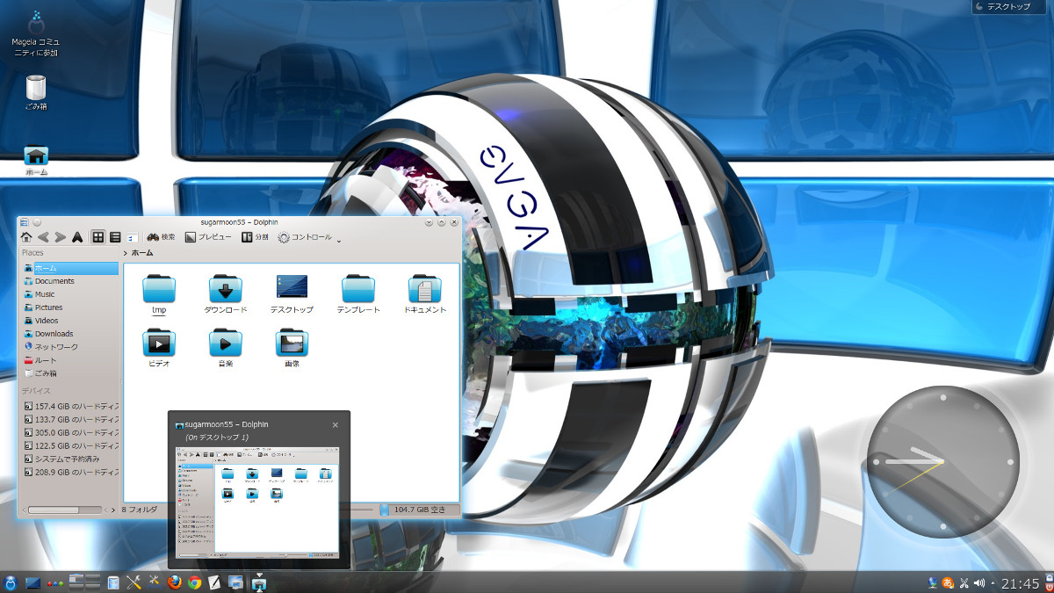
Task: Open ルート in the Places panel
Action: click(x=70, y=360)
